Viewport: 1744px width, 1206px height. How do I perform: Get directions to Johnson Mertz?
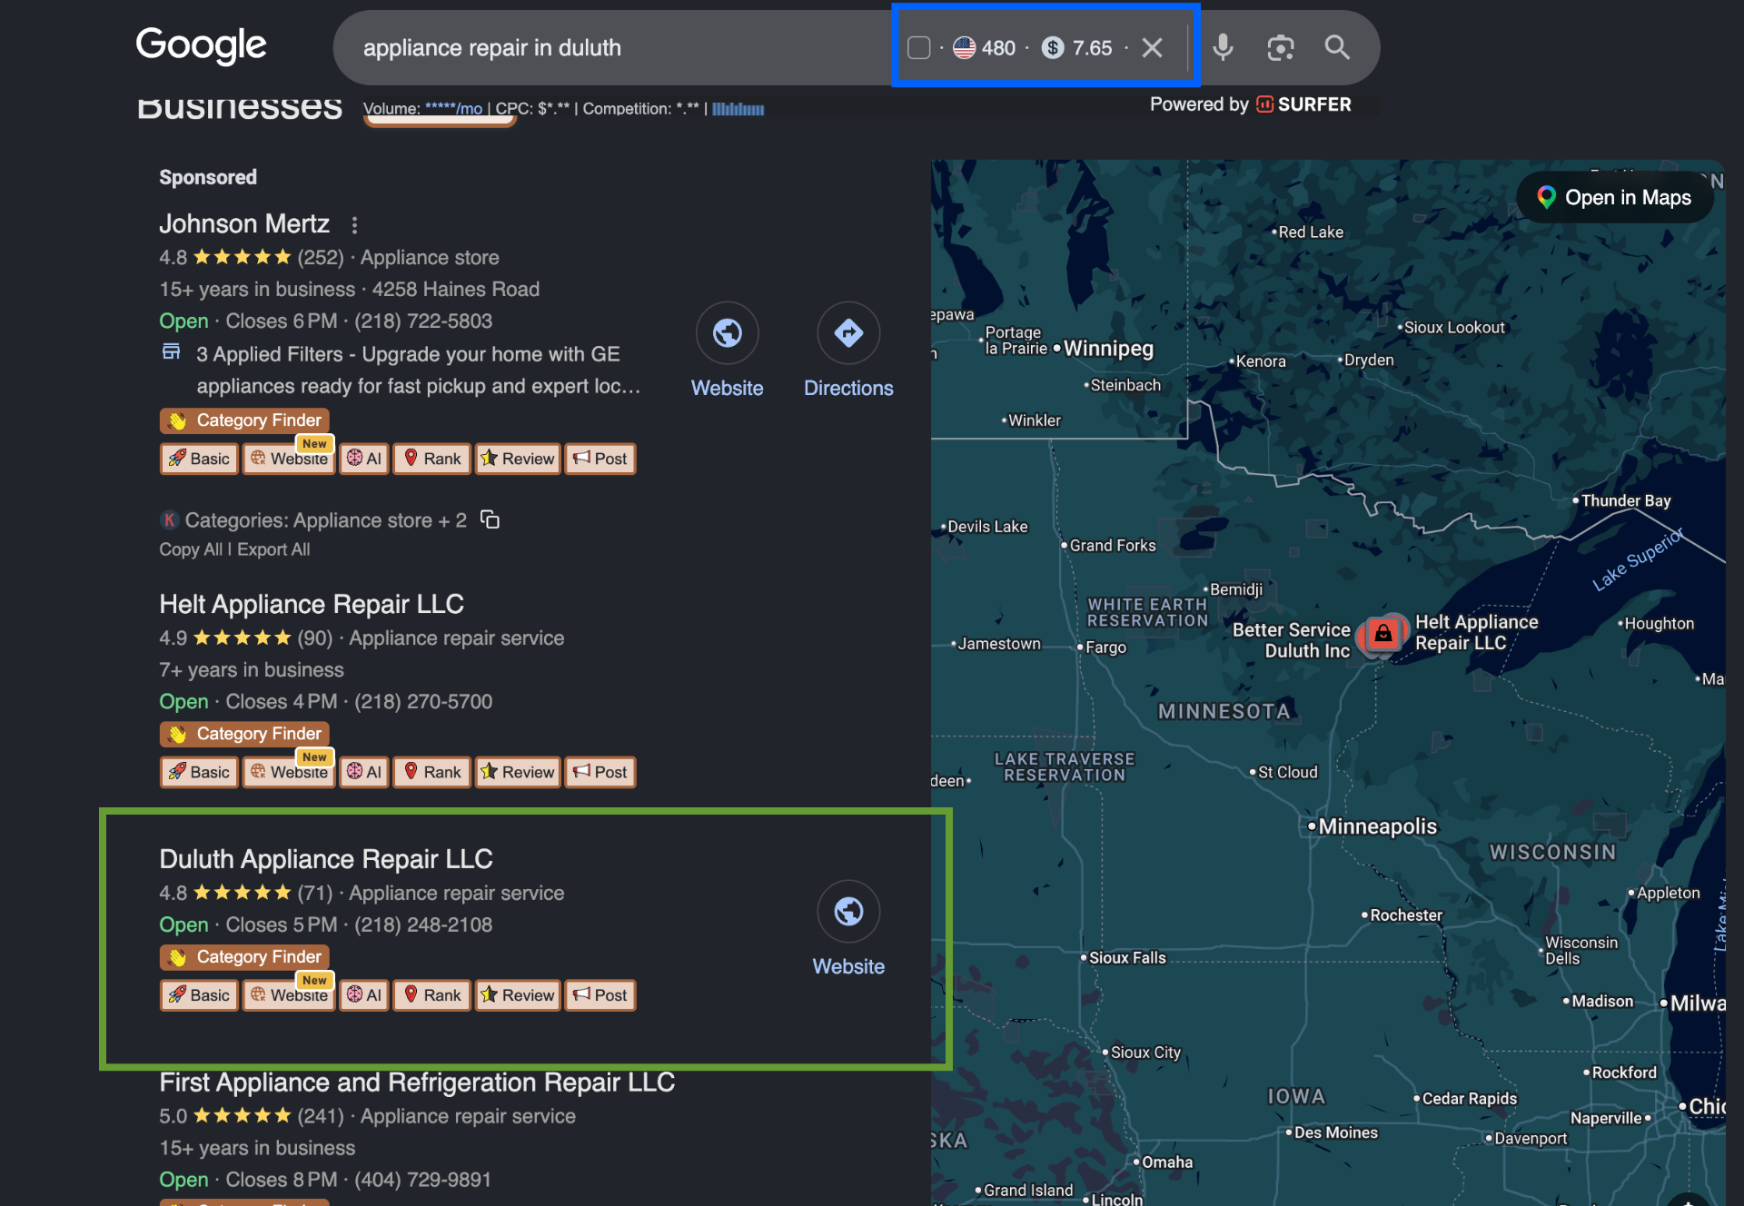[848, 333]
